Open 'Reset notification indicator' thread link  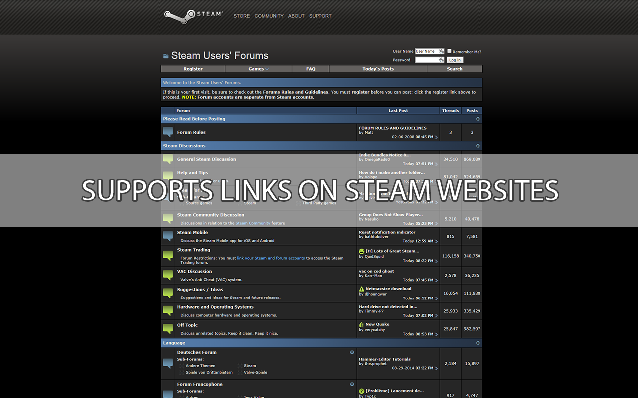pyautogui.click(x=387, y=232)
